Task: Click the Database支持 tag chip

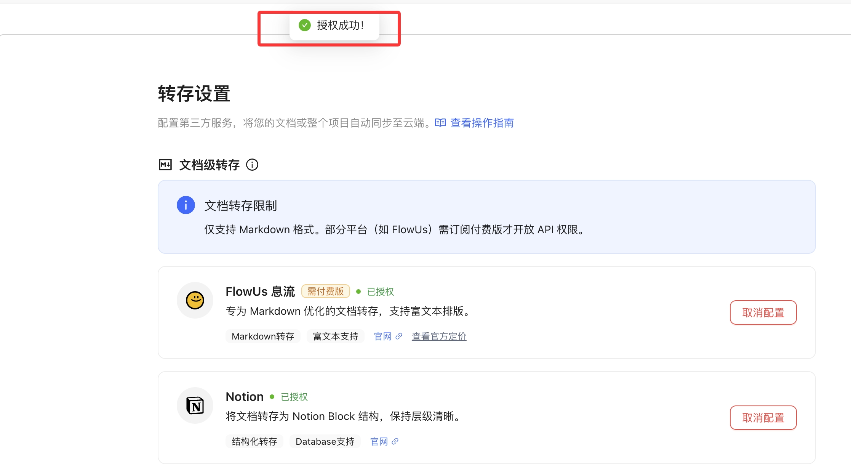Action: click(325, 442)
